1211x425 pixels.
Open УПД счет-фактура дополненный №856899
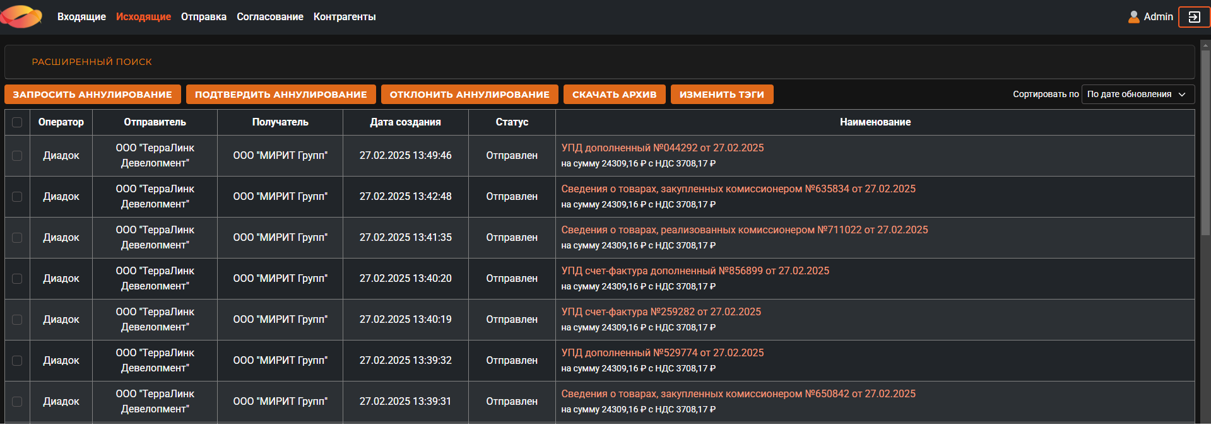695,271
